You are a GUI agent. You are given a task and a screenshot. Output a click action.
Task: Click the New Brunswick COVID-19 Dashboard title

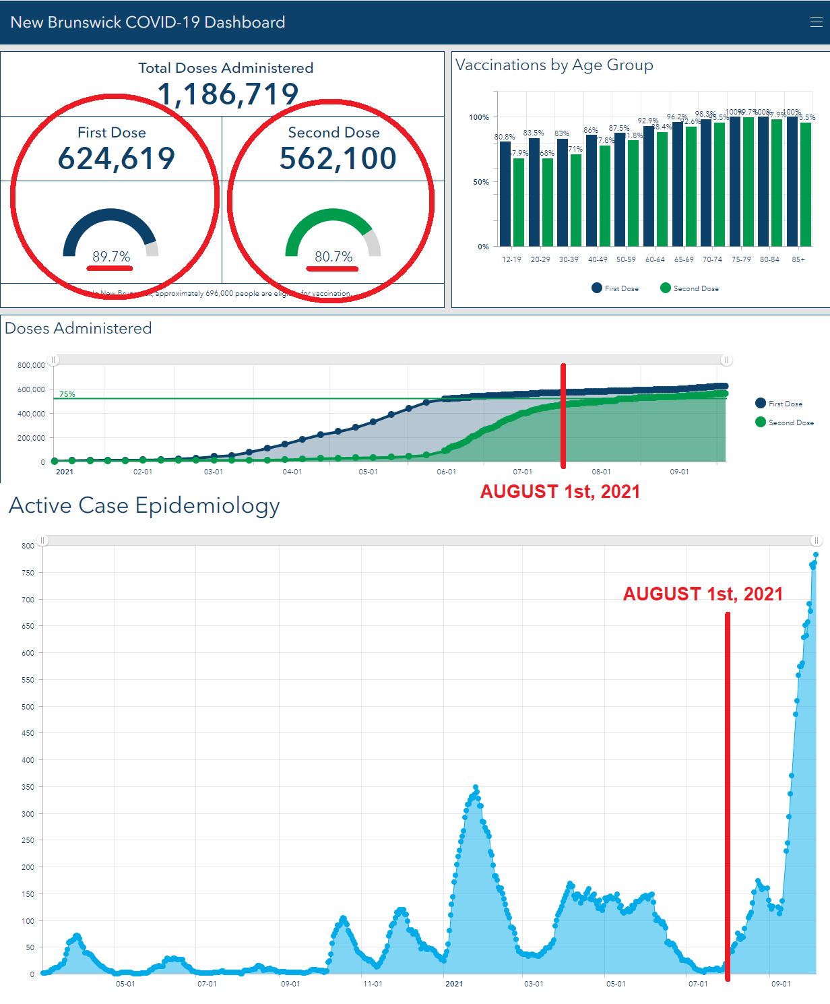pos(148,22)
